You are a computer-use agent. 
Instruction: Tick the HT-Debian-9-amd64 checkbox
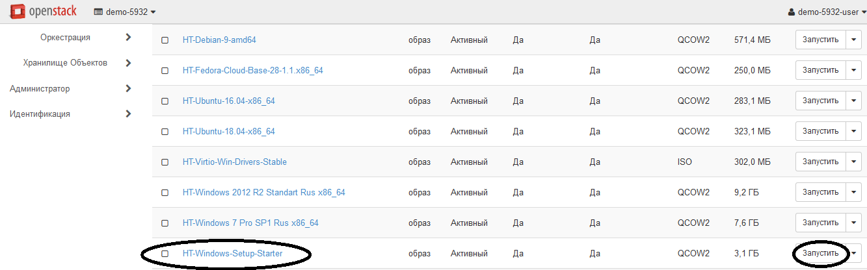tap(165, 40)
